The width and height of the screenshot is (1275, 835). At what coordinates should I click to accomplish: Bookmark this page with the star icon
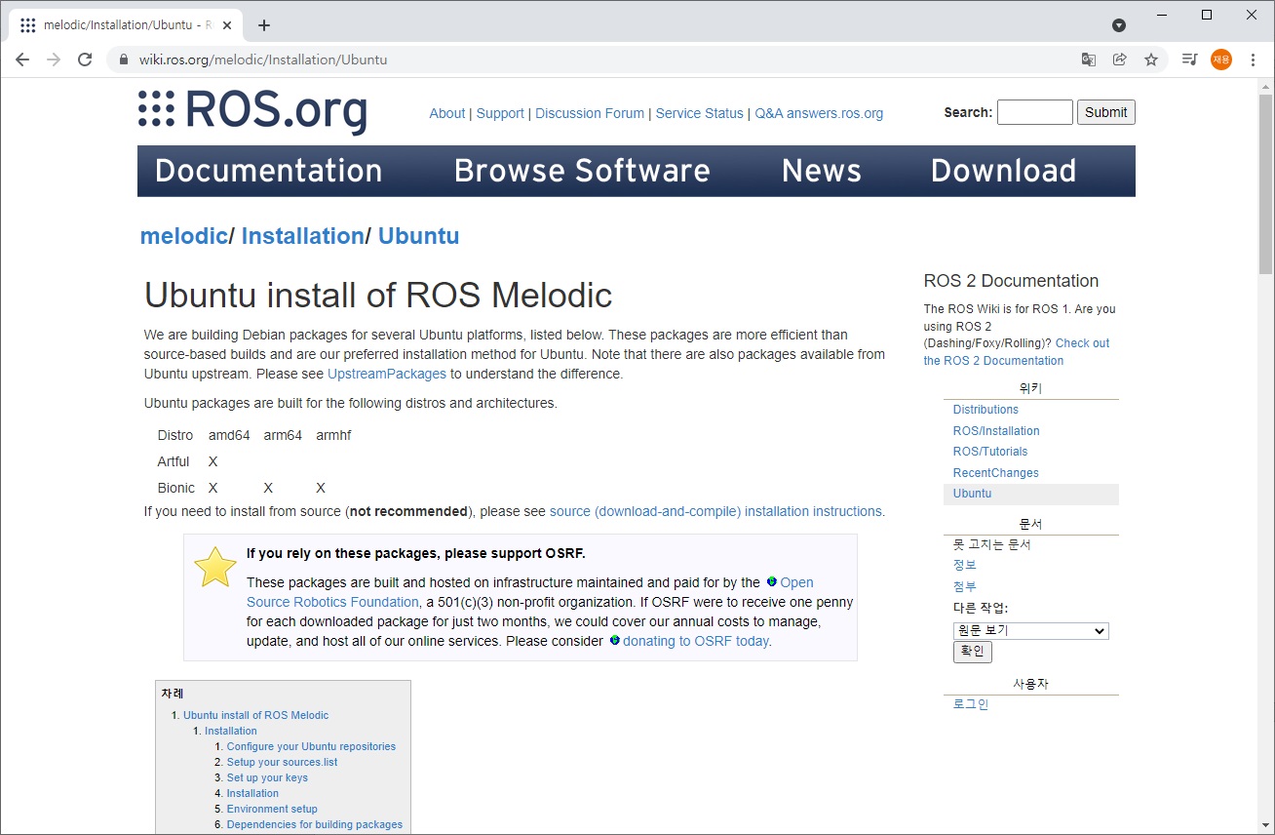tap(1151, 60)
